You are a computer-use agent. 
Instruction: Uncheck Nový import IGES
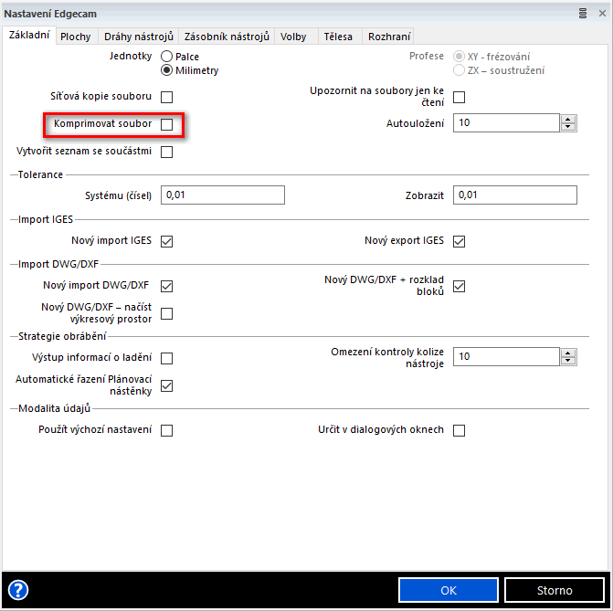[167, 241]
